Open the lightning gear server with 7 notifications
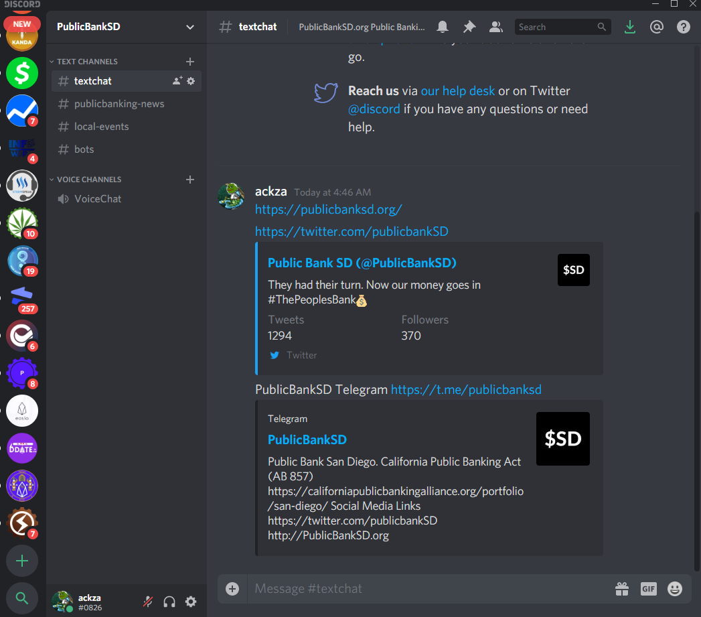 coord(22,523)
